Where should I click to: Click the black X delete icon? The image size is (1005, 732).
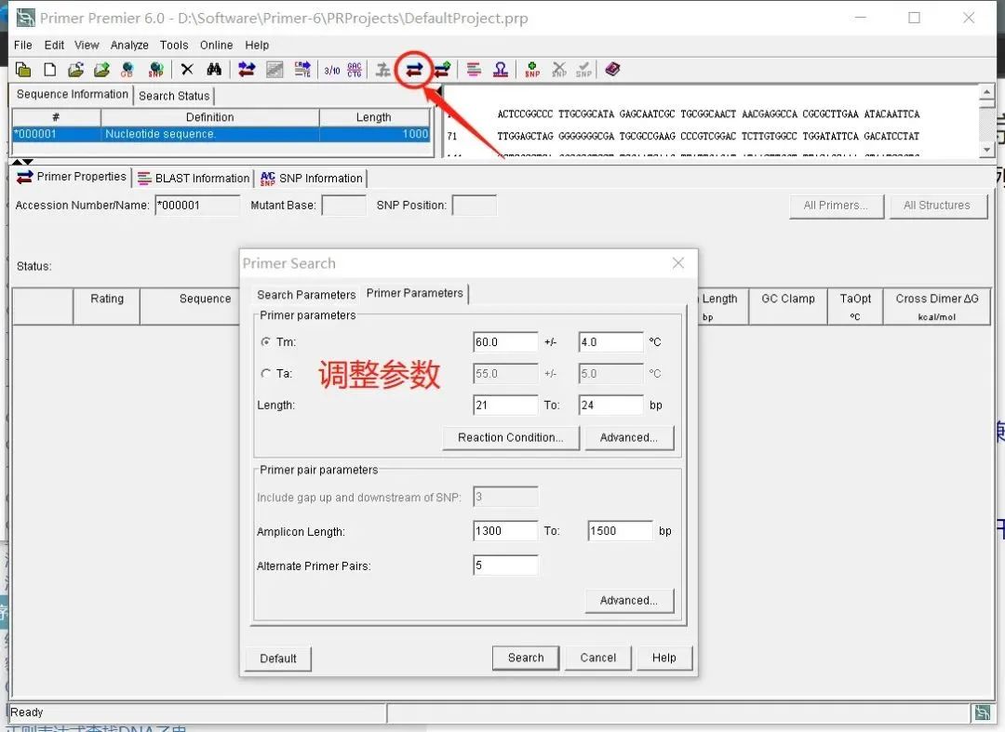(187, 69)
